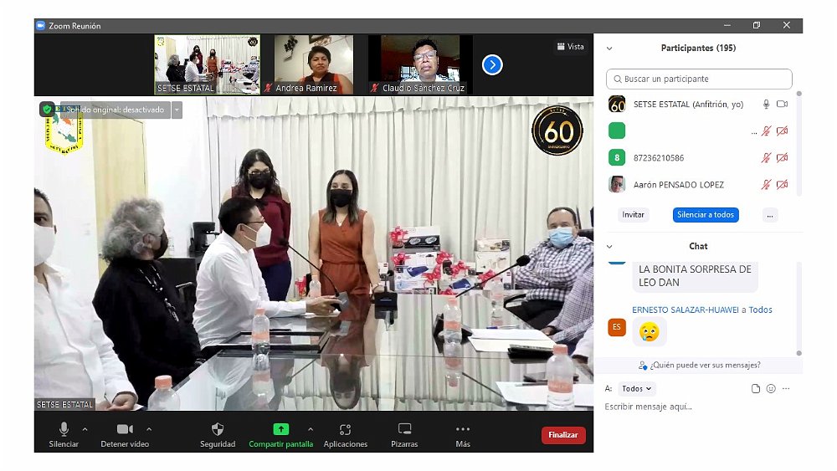Image resolution: width=837 pixels, height=471 pixels.
Task: Expand audio options arrow next to Silenciar
Action: click(x=85, y=429)
